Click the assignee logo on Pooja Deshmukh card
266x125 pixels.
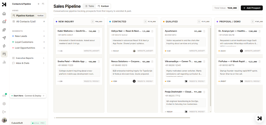pyautogui.click(x=186, y=111)
